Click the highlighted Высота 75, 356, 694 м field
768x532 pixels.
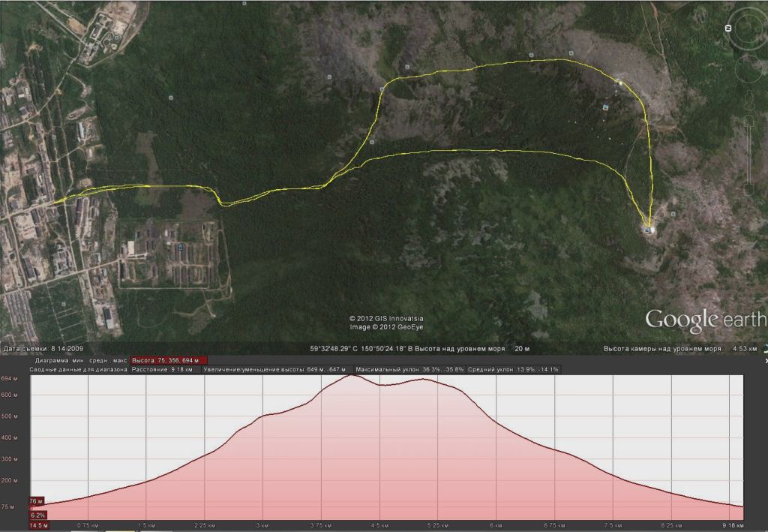tap(169, 360)
